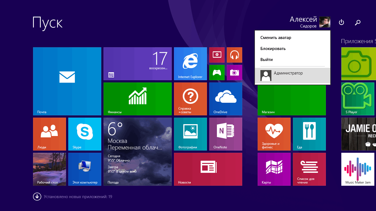The width and height of the screenshot is (376, 211).
Task: Click the down arrow to show all apps
Action: pos(37,197)
